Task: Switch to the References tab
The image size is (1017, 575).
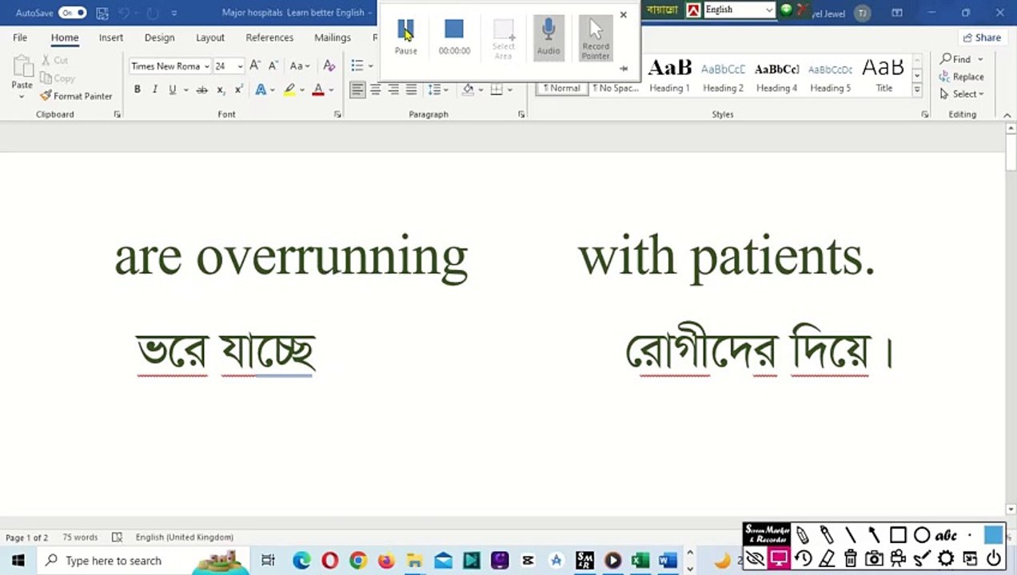Action: (269, 38)
